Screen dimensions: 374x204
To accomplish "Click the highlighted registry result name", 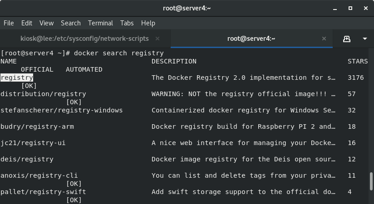I will point(17,78).
